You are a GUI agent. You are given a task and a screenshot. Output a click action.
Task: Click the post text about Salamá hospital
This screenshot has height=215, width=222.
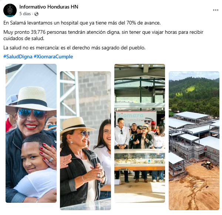click(x=82, y=23)
